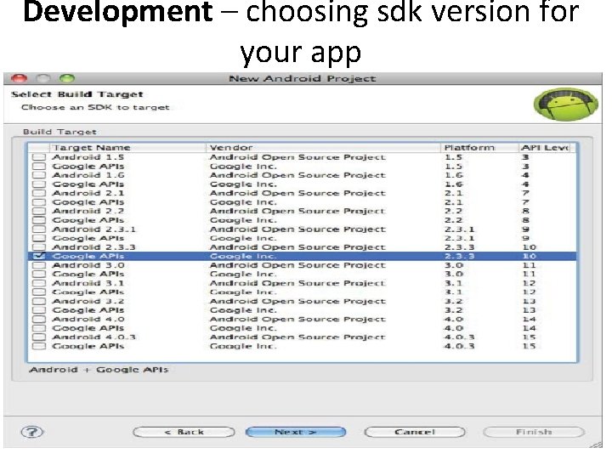
Task: Check the Android 2.3.1 target checkbox
Action: click(39, 229)
